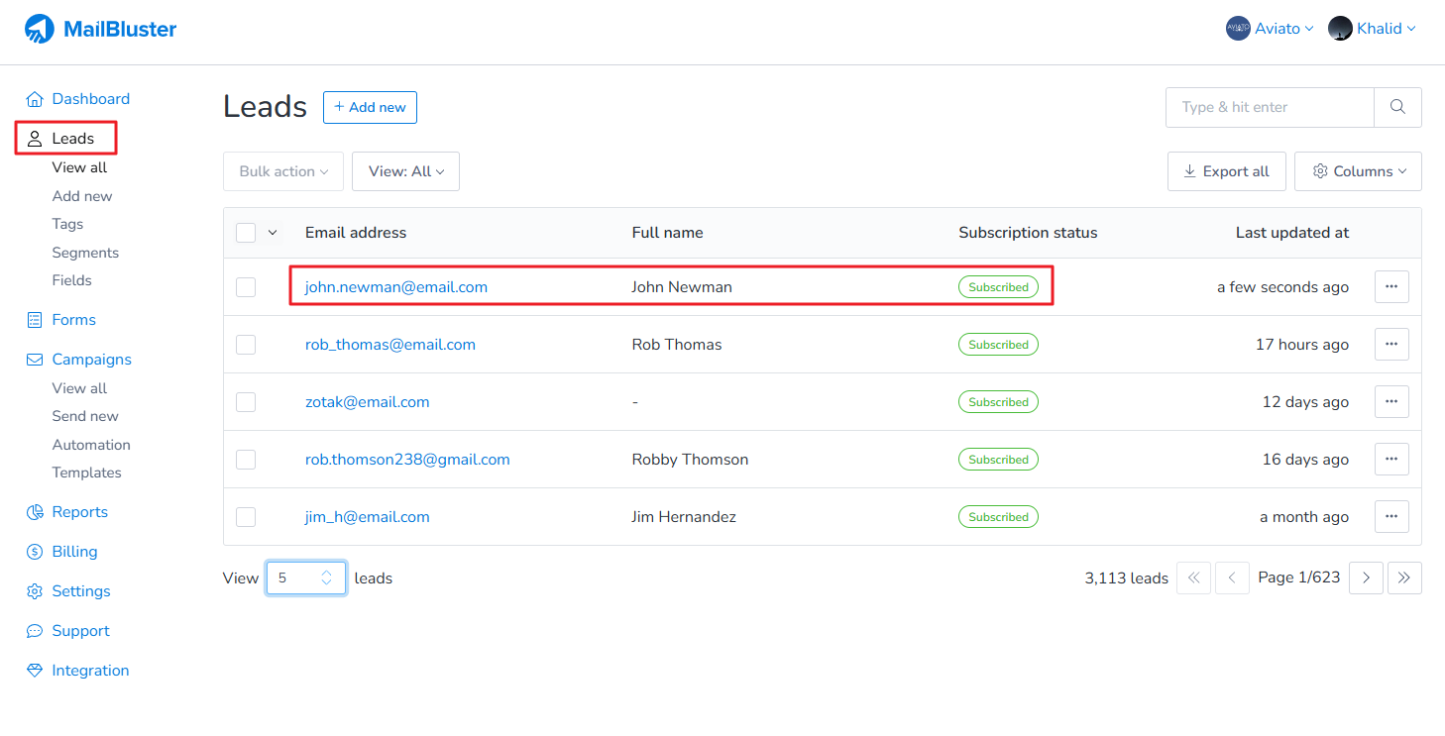Open the View: All filter dropdown
Viewport: 1445px width, 736px height.
click(405, 171)
